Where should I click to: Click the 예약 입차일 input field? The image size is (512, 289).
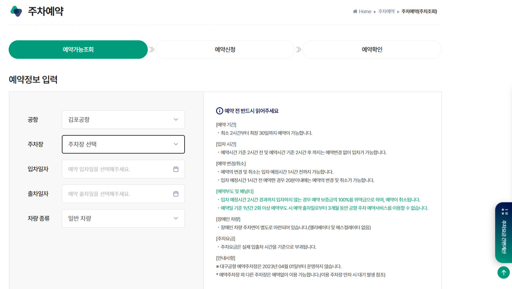coord(114,169)
